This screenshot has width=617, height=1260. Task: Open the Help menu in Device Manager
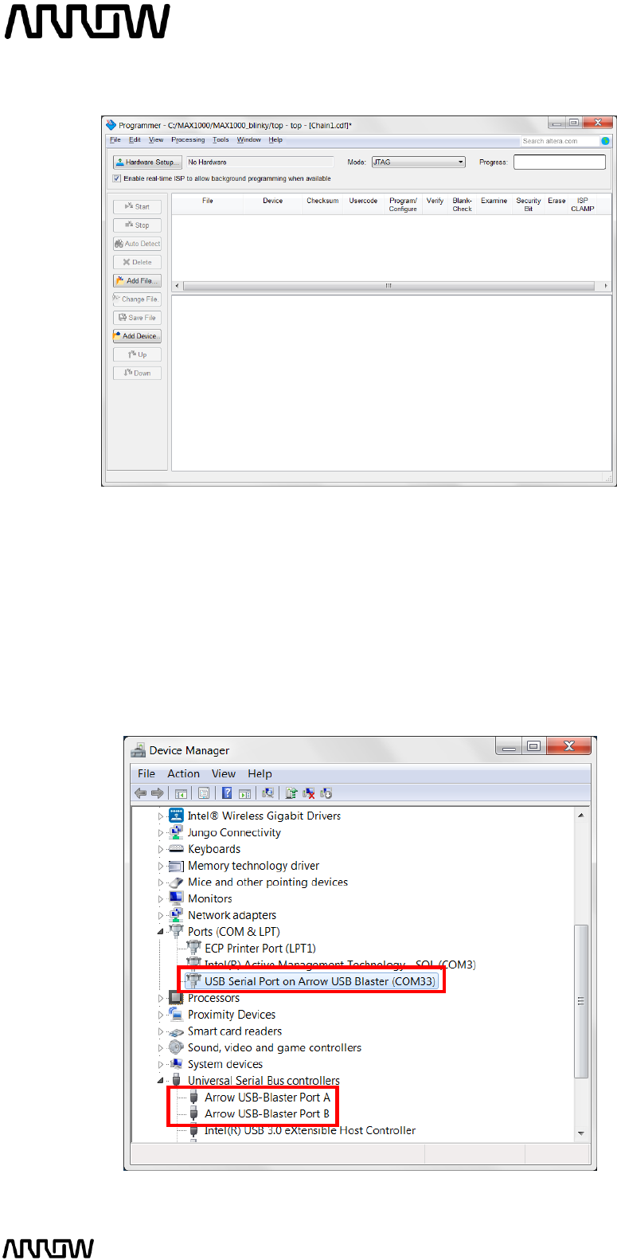[260, 773]
